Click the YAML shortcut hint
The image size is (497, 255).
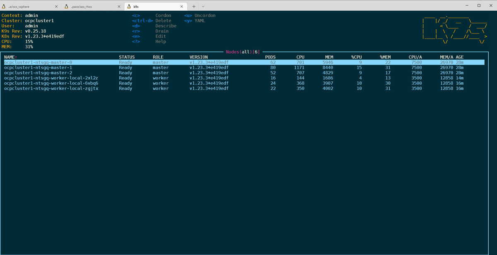coord(200,21)
